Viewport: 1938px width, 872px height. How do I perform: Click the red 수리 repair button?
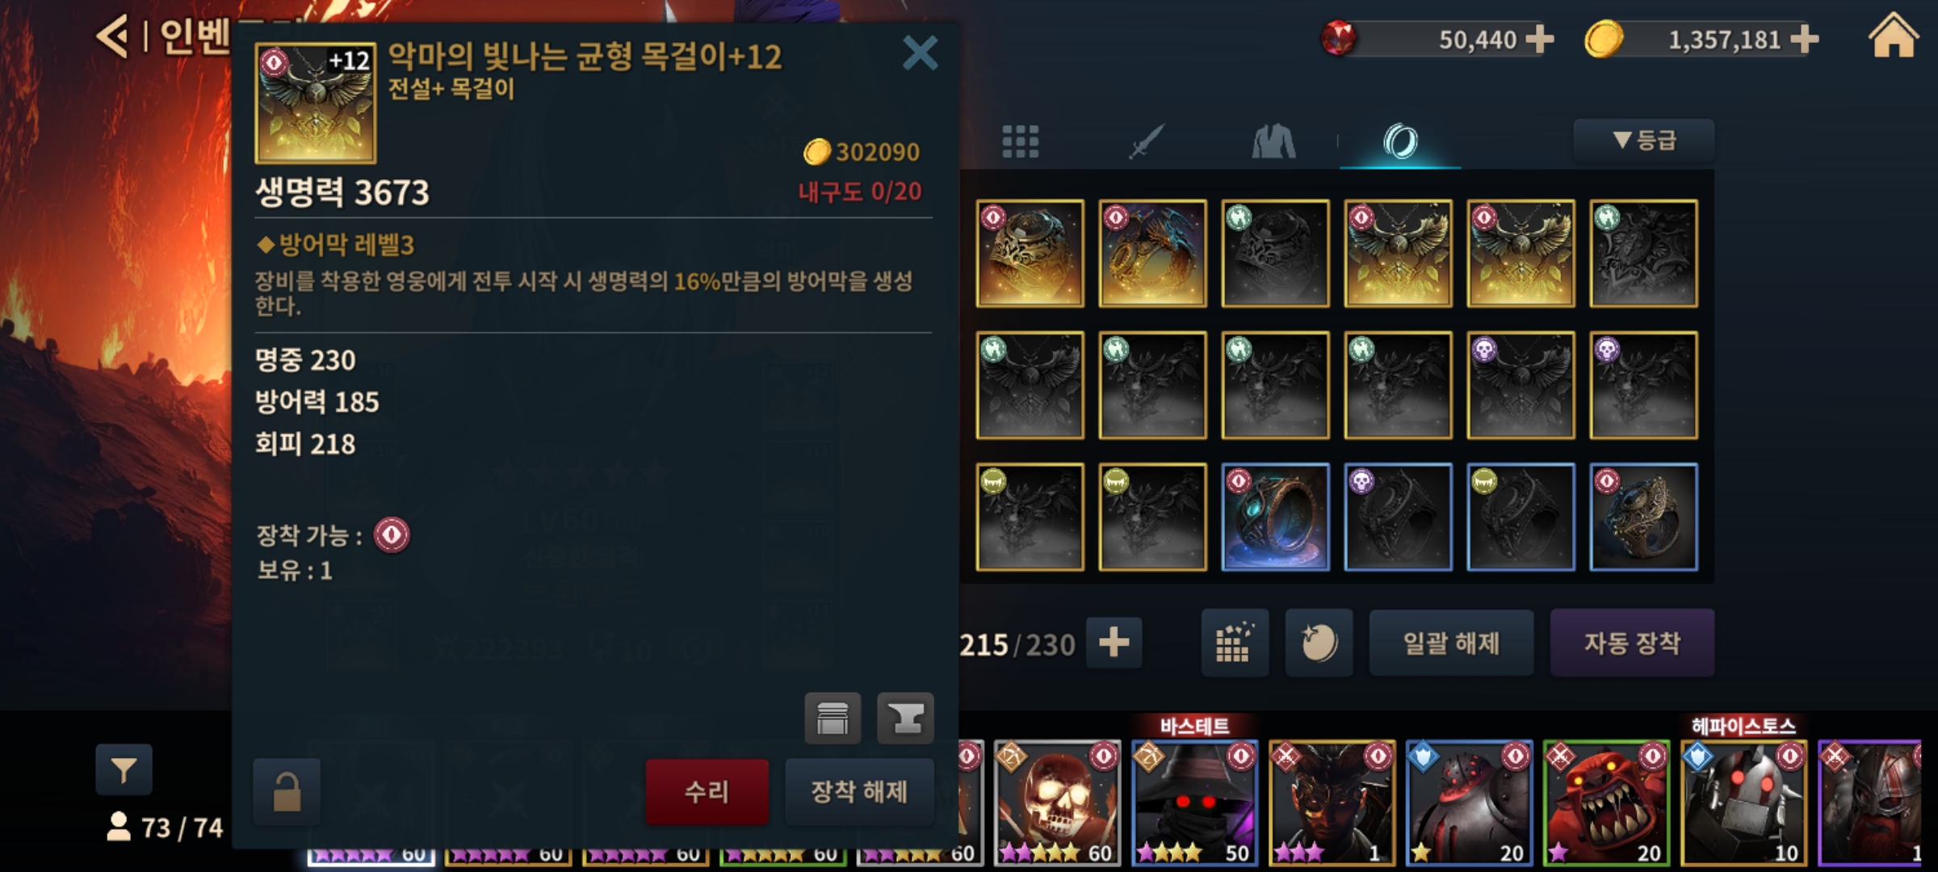707,792
